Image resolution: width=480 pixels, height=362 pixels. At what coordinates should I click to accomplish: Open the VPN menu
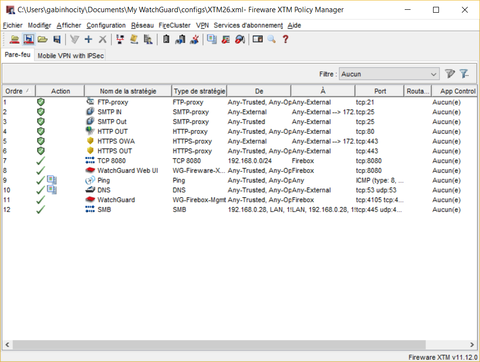click(202, 25)
